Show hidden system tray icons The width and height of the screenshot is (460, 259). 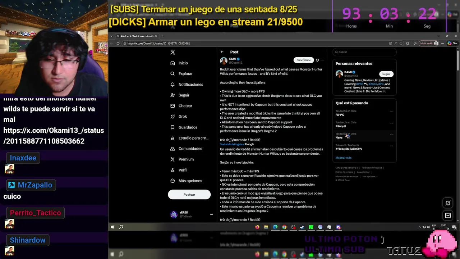coord(420,227)
